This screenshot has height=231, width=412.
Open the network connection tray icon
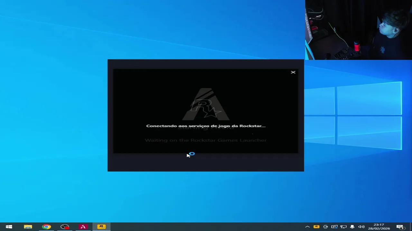[x=343, y=227]
